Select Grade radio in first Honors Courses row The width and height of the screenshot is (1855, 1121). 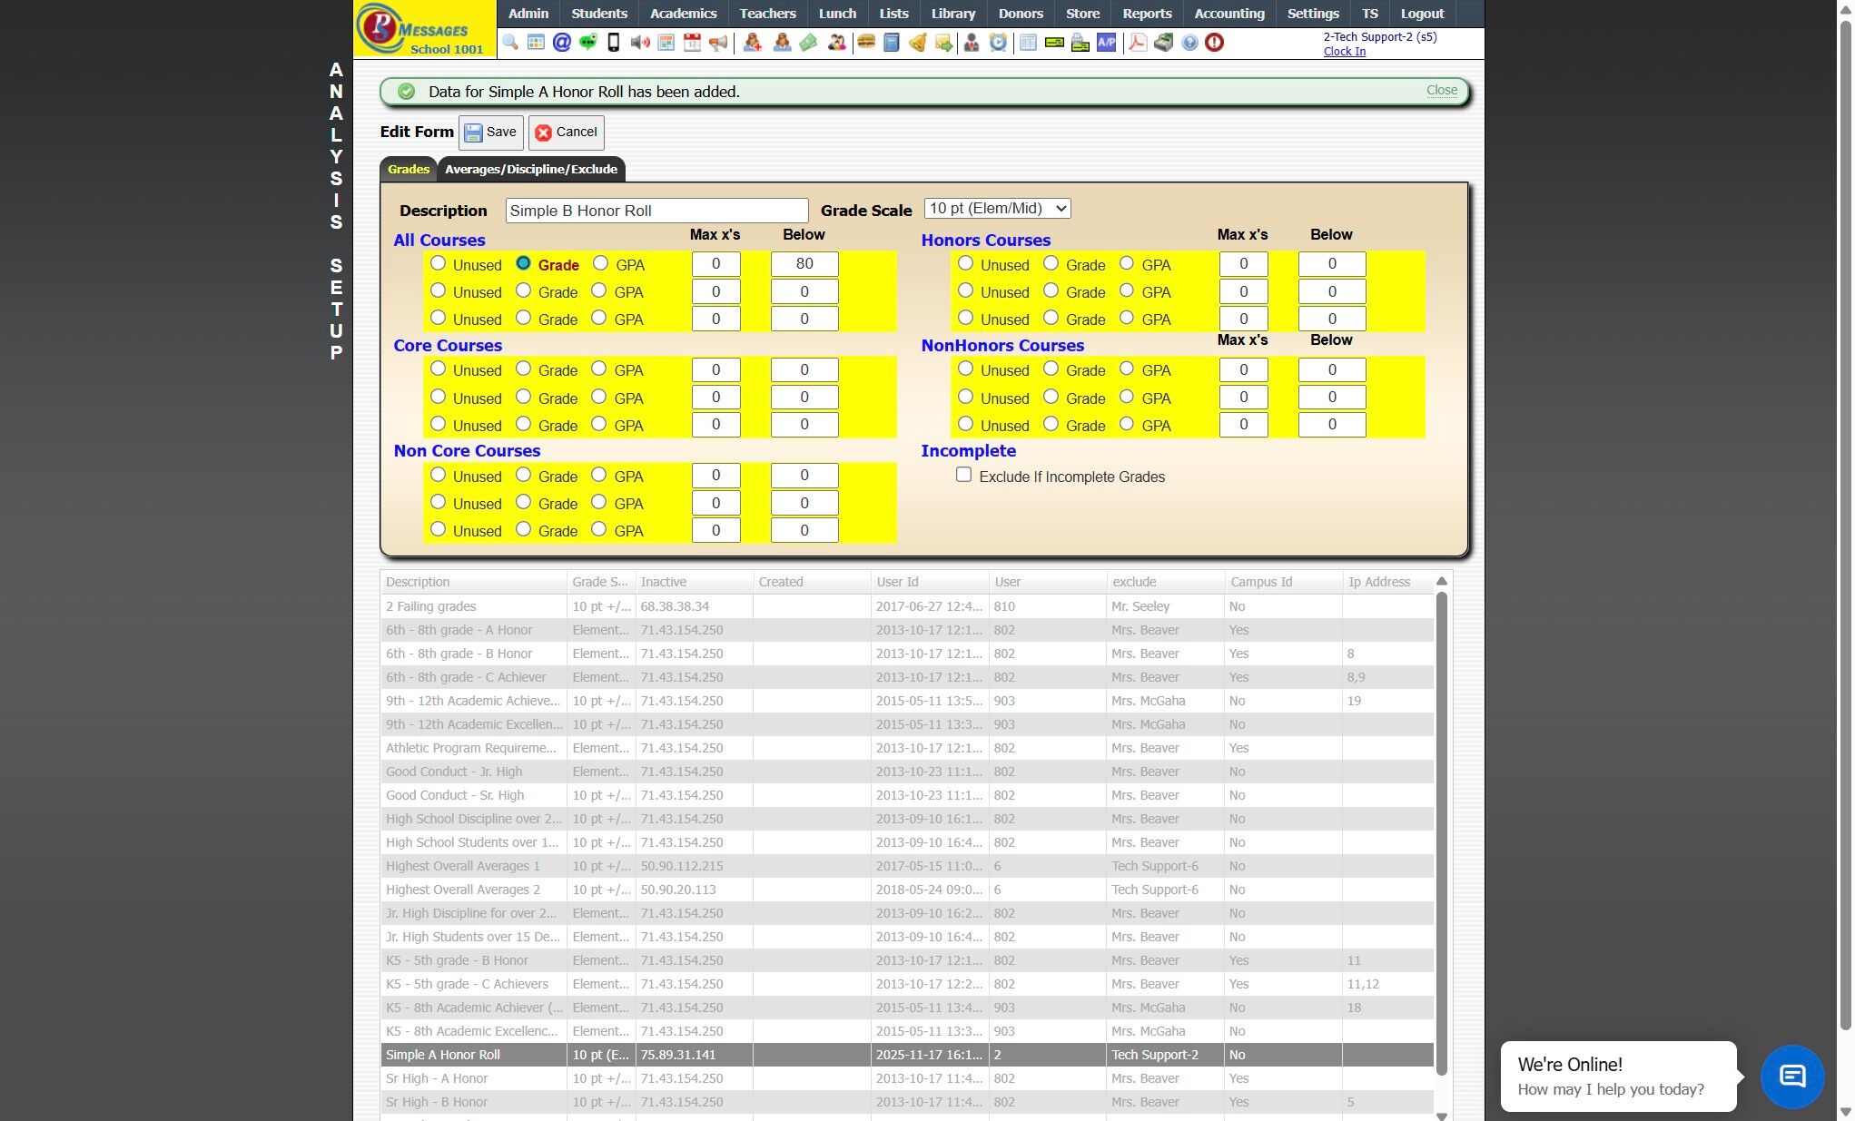tap(1051, 263)
